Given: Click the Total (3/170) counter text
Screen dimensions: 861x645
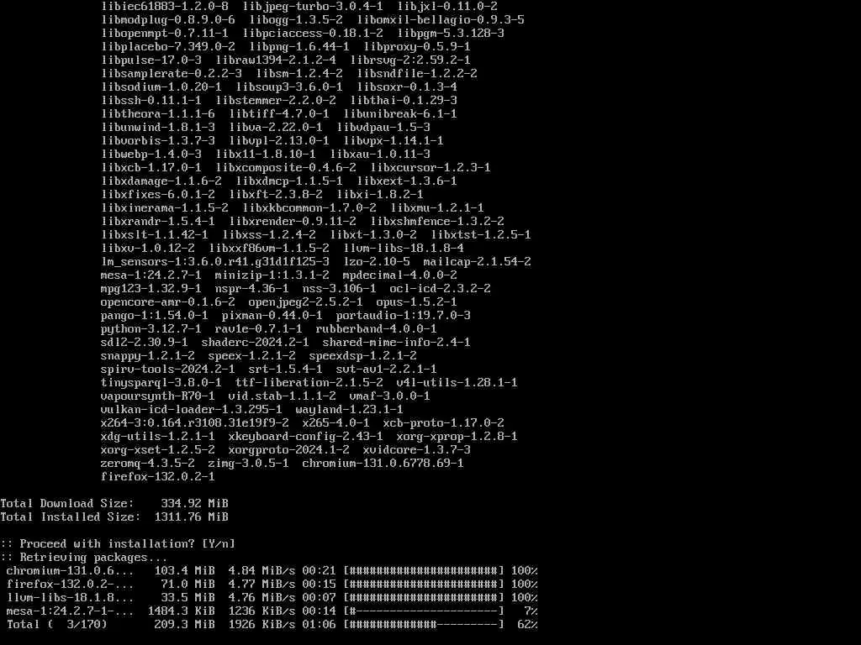Looking at the screenshot, I should (x=57, y=625).
